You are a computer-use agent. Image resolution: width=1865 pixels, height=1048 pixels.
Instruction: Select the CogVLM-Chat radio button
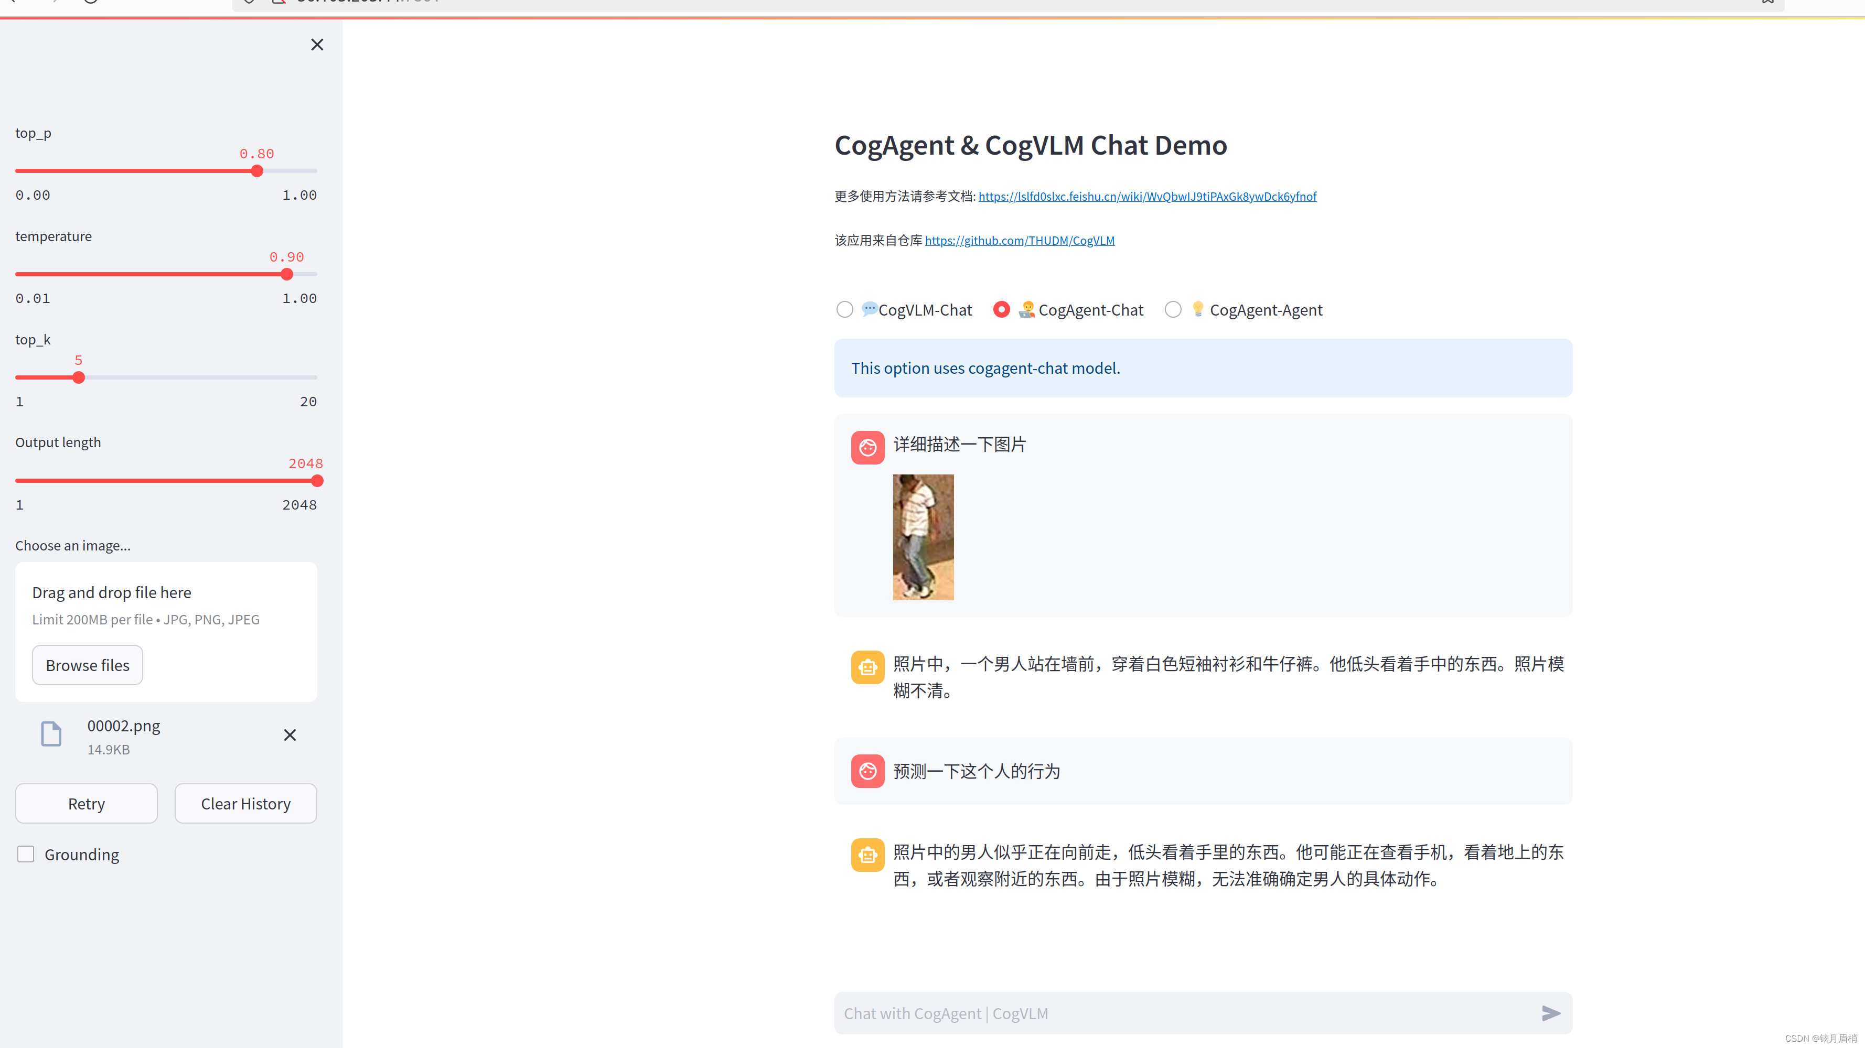tap(844, 309)
